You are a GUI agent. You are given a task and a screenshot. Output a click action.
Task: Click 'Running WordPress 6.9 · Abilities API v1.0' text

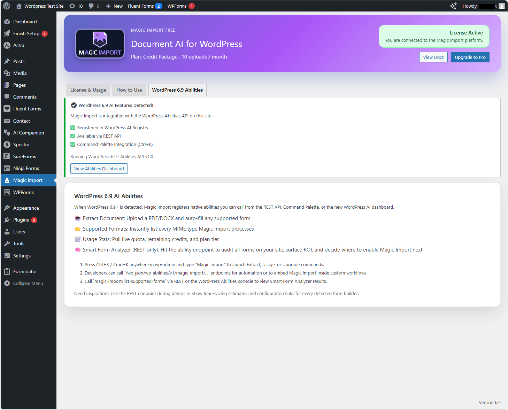click(x=112, y=157)
